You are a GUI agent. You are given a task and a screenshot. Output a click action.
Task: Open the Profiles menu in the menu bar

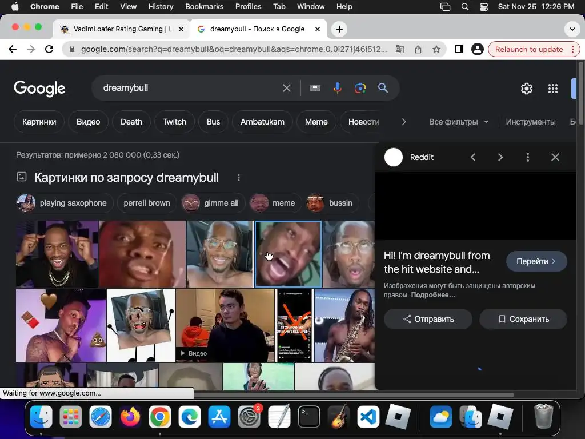(x=248, y=7)
